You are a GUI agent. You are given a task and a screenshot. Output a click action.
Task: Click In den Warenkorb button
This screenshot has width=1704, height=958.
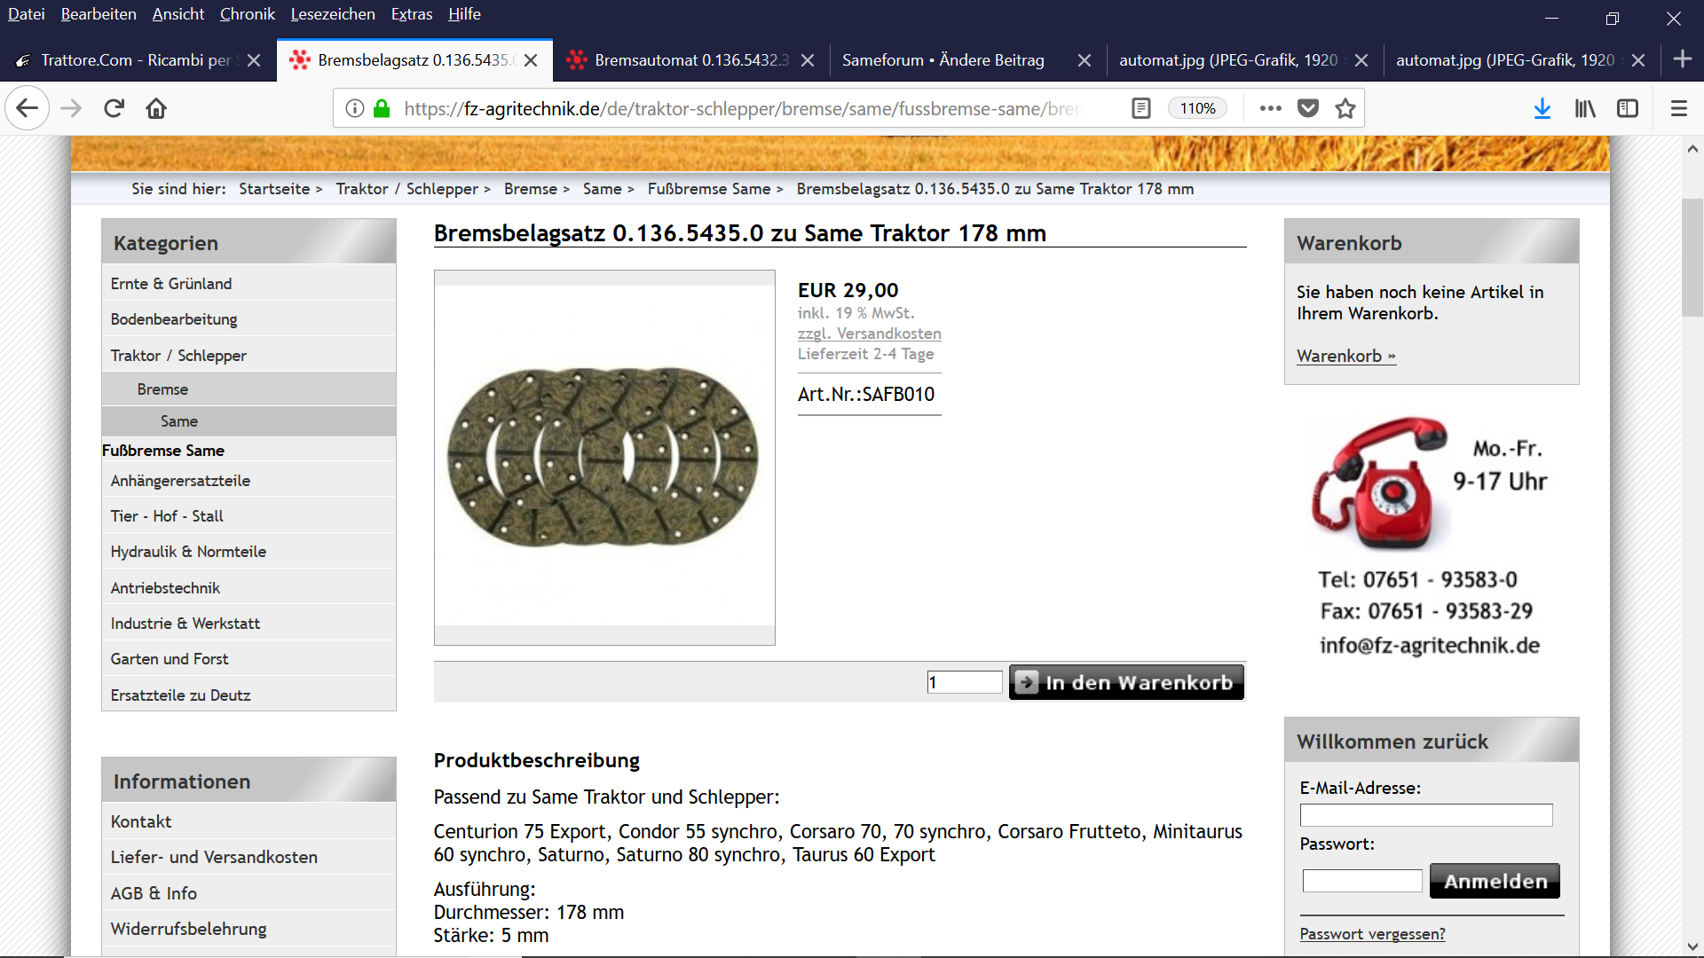pyautogui.click(x=1126, y=682)
